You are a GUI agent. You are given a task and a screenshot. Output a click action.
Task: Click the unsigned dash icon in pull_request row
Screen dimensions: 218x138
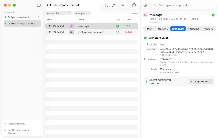tap(117, 32)
